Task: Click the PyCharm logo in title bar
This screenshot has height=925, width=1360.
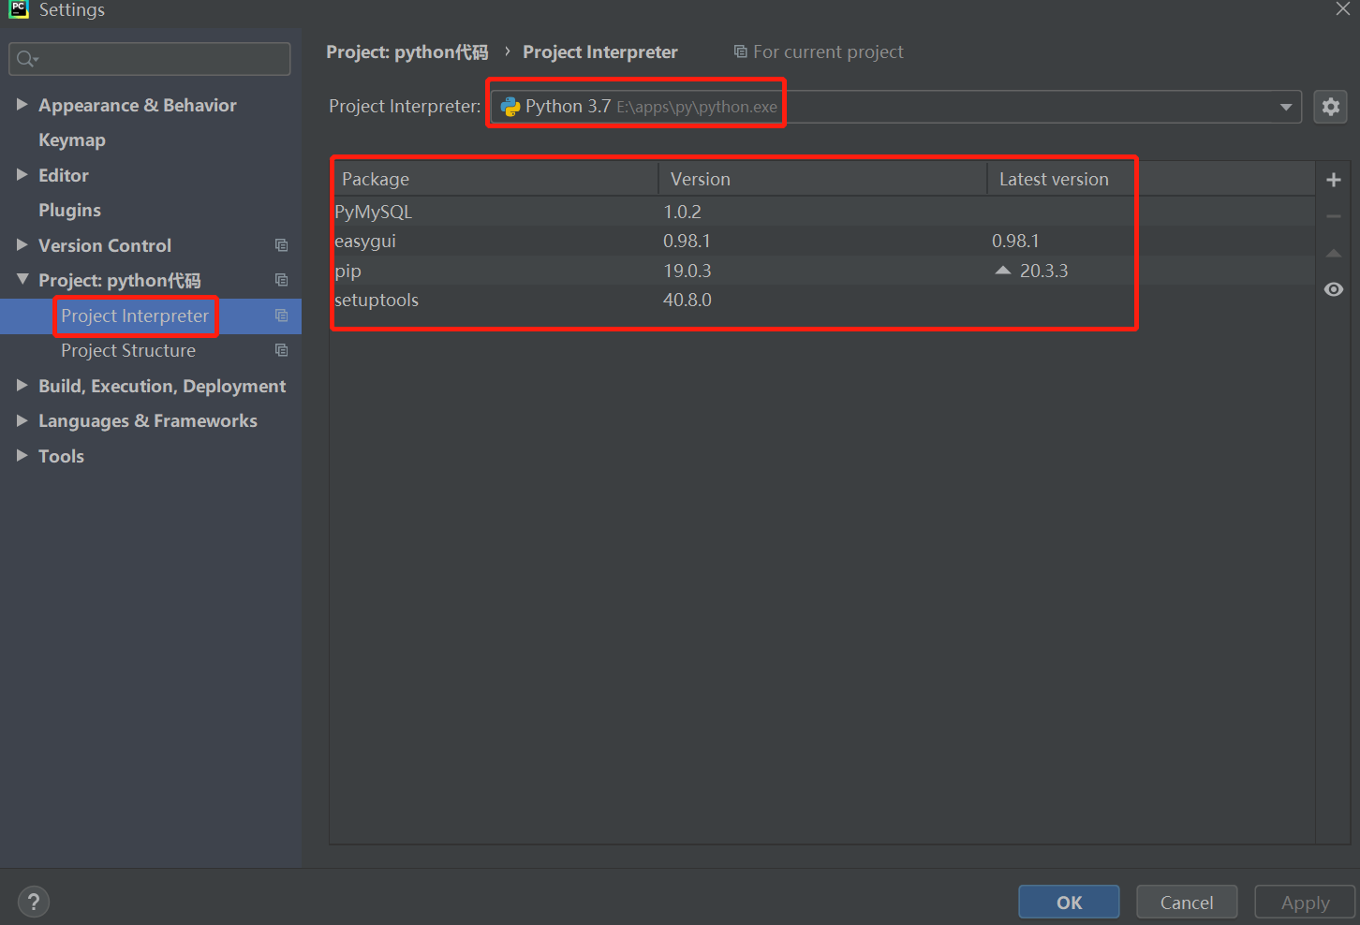Action: (18, 9)
